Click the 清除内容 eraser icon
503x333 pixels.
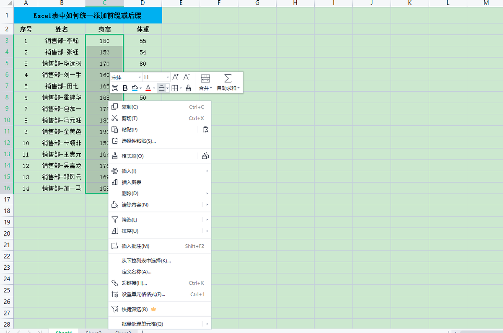pos(115,205)
